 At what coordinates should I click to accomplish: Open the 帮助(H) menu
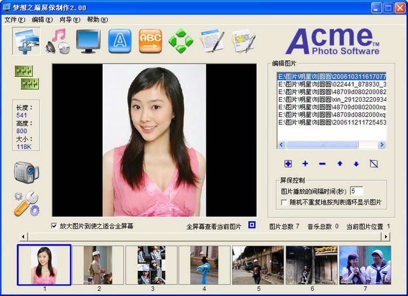point(97,19)
